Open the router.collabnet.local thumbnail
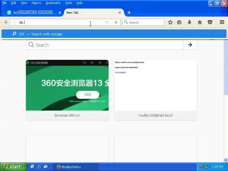The image size is (228, 171). tap(155, 85)
